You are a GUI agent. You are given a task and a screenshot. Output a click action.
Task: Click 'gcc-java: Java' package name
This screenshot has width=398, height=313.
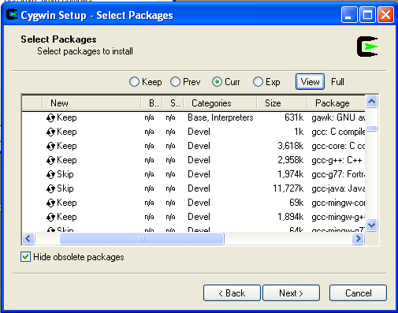(338, 188)
